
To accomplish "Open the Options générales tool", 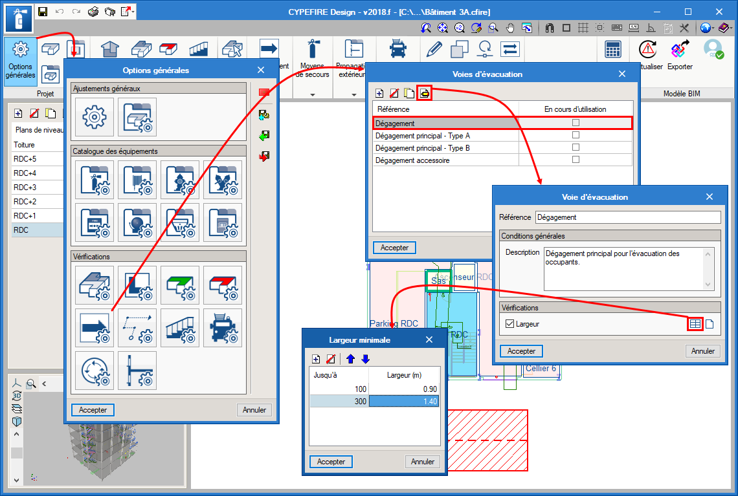I will (x=20, y=61).
